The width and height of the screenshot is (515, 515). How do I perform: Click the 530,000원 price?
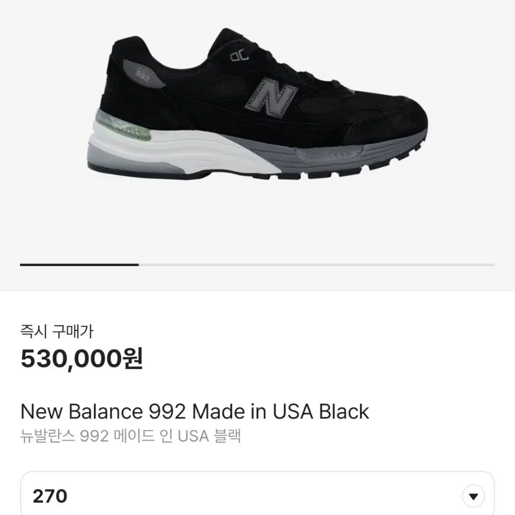click(x=82, y=359)
